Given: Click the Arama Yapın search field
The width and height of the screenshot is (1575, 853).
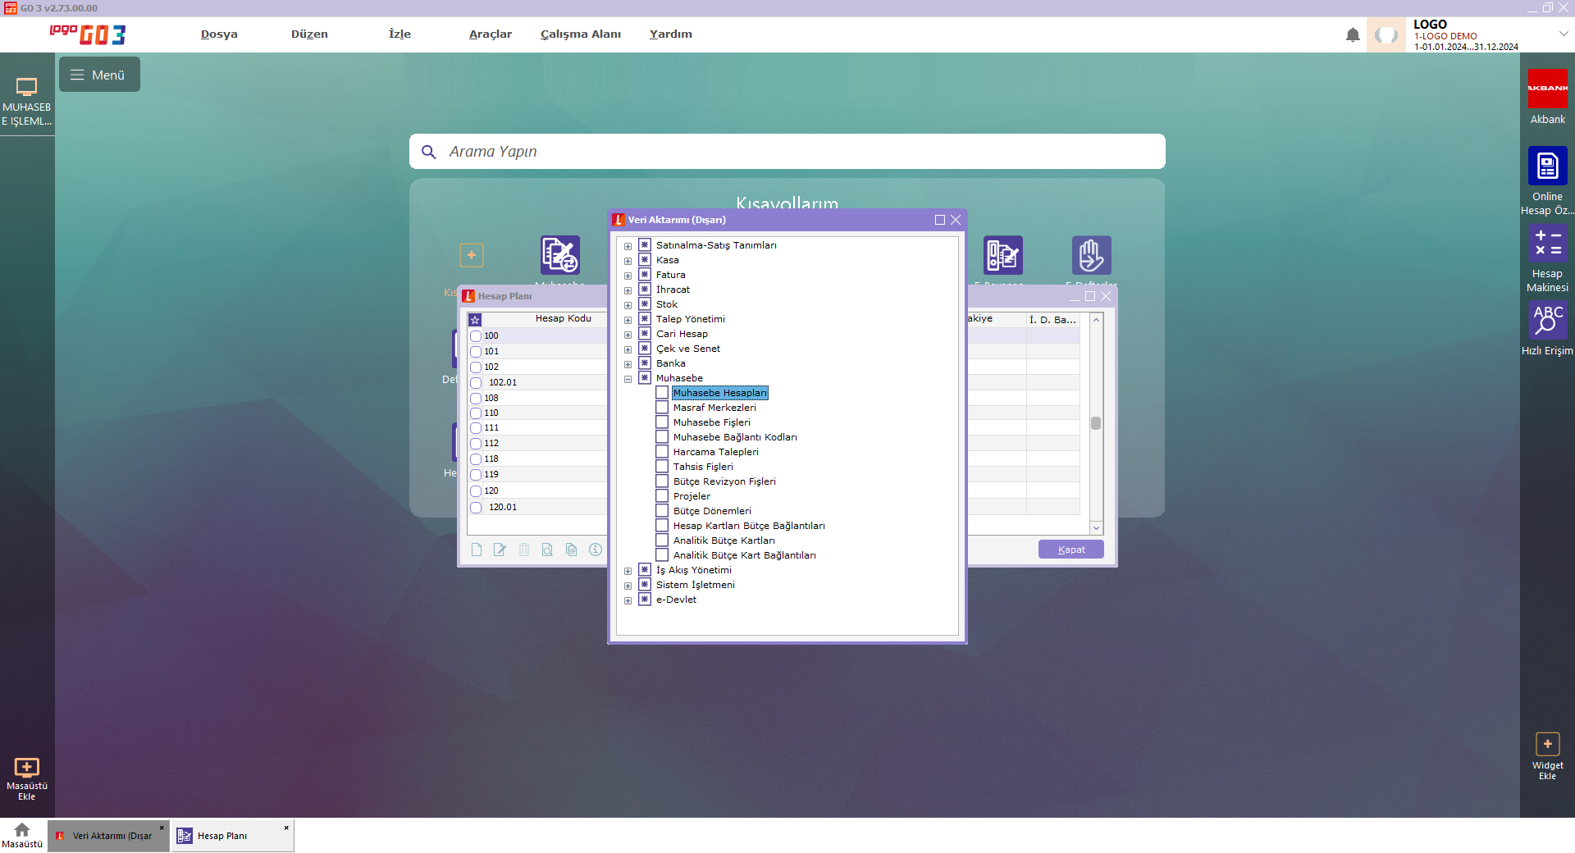Looking at the screenshot, I should (x=787, y=152).
